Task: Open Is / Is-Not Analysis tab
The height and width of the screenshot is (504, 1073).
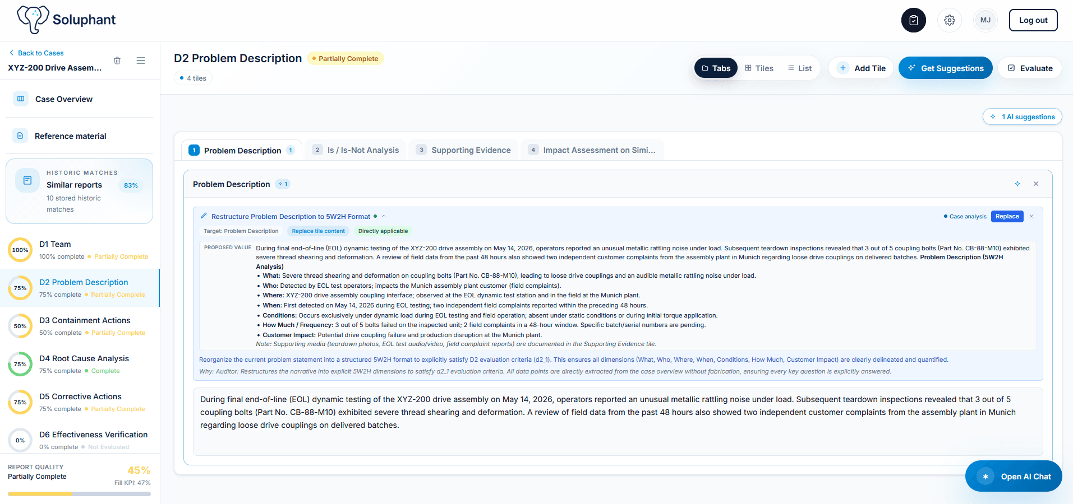Action: click(x=356, y=150)
